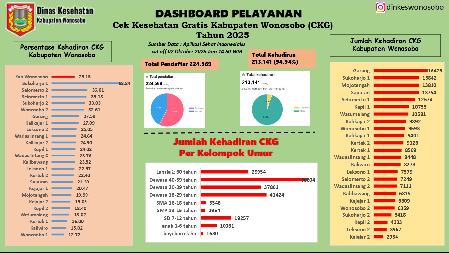This screenshot has height=253, width=449.
Task: Toggle the Perempuan legend swatch
Action: click(x=191, y=108)
